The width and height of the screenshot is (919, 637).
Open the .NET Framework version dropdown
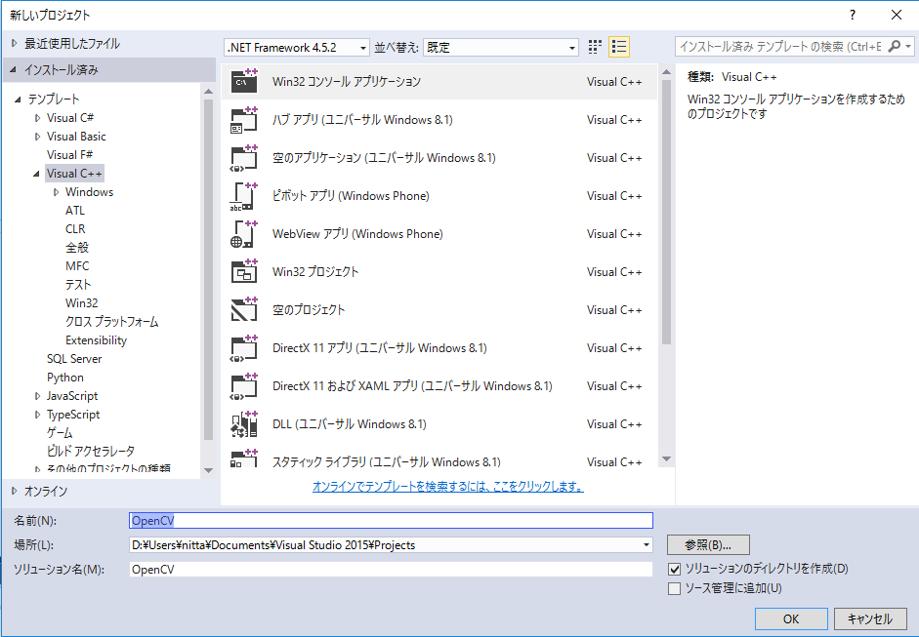[297, 47]
